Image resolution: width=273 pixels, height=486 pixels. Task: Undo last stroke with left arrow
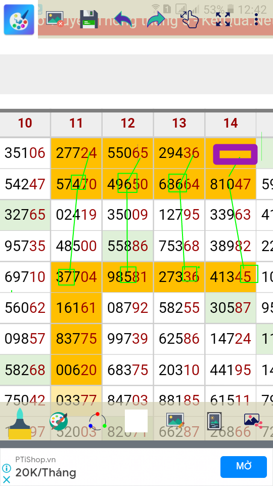(123, 19)
